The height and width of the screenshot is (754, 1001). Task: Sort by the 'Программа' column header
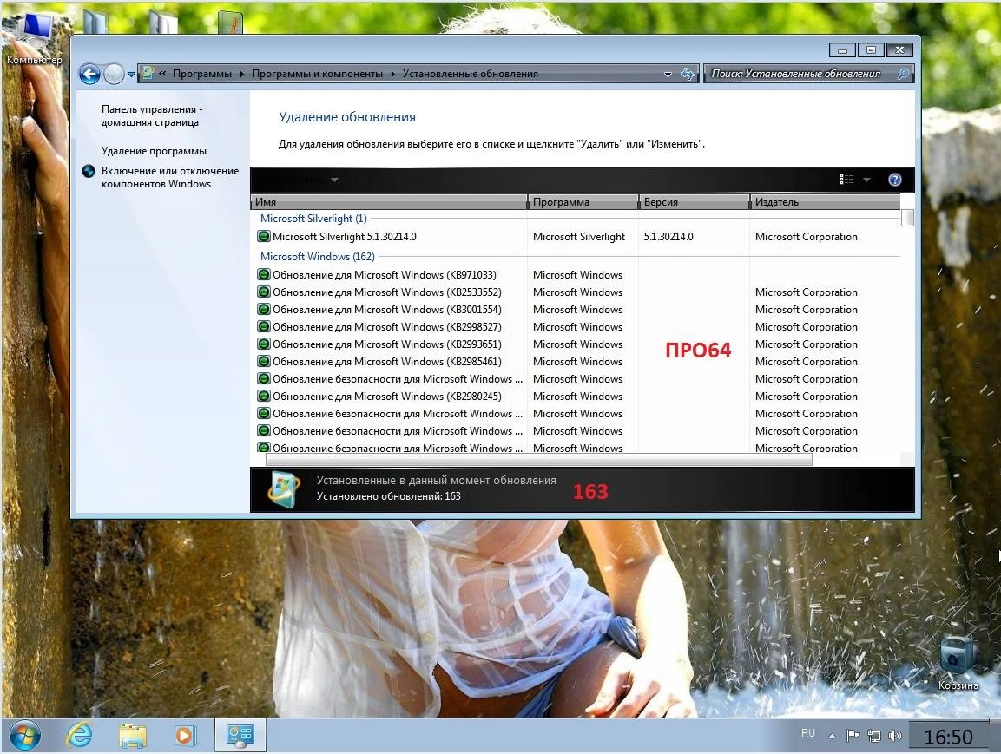[x=583, y=202]
